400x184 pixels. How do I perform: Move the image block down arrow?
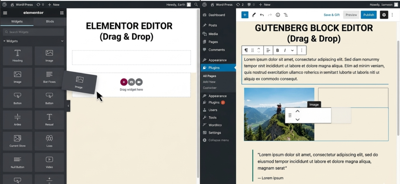pyautogui.click(x=297, y=119)
